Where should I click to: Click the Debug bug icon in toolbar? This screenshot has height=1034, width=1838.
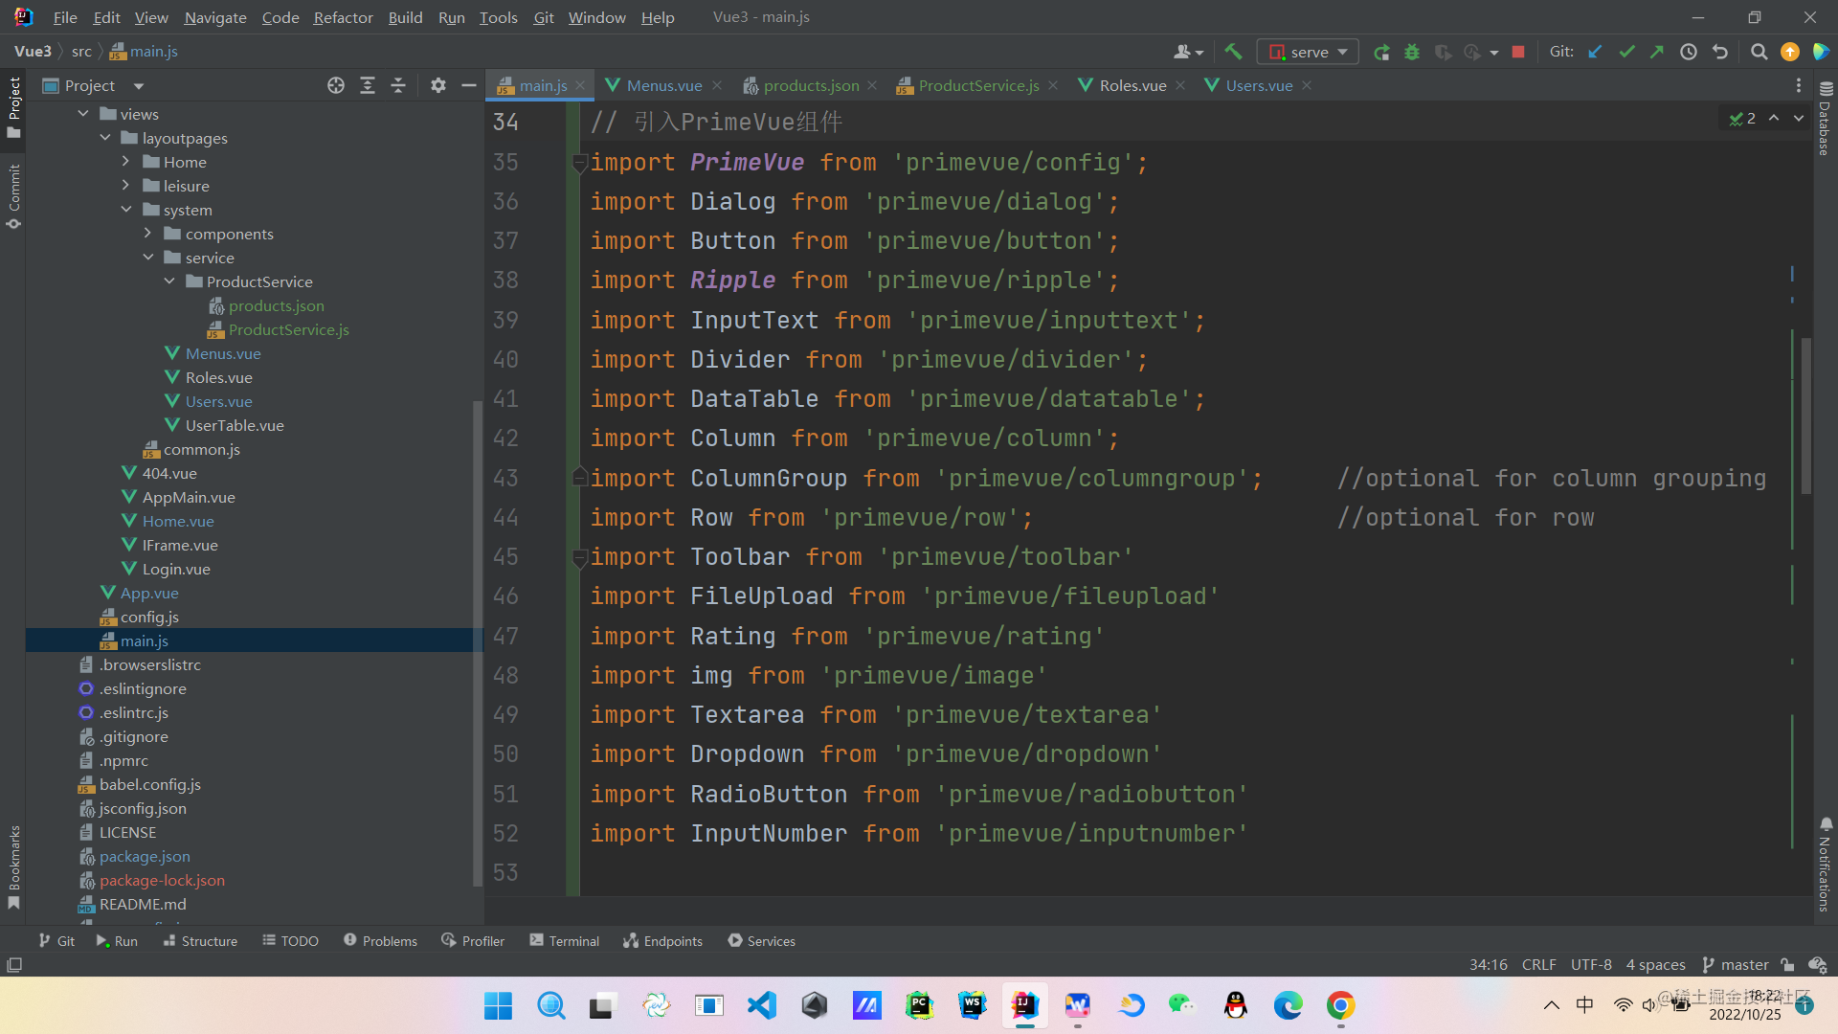pyautogui.click(x=1412, y=52)
